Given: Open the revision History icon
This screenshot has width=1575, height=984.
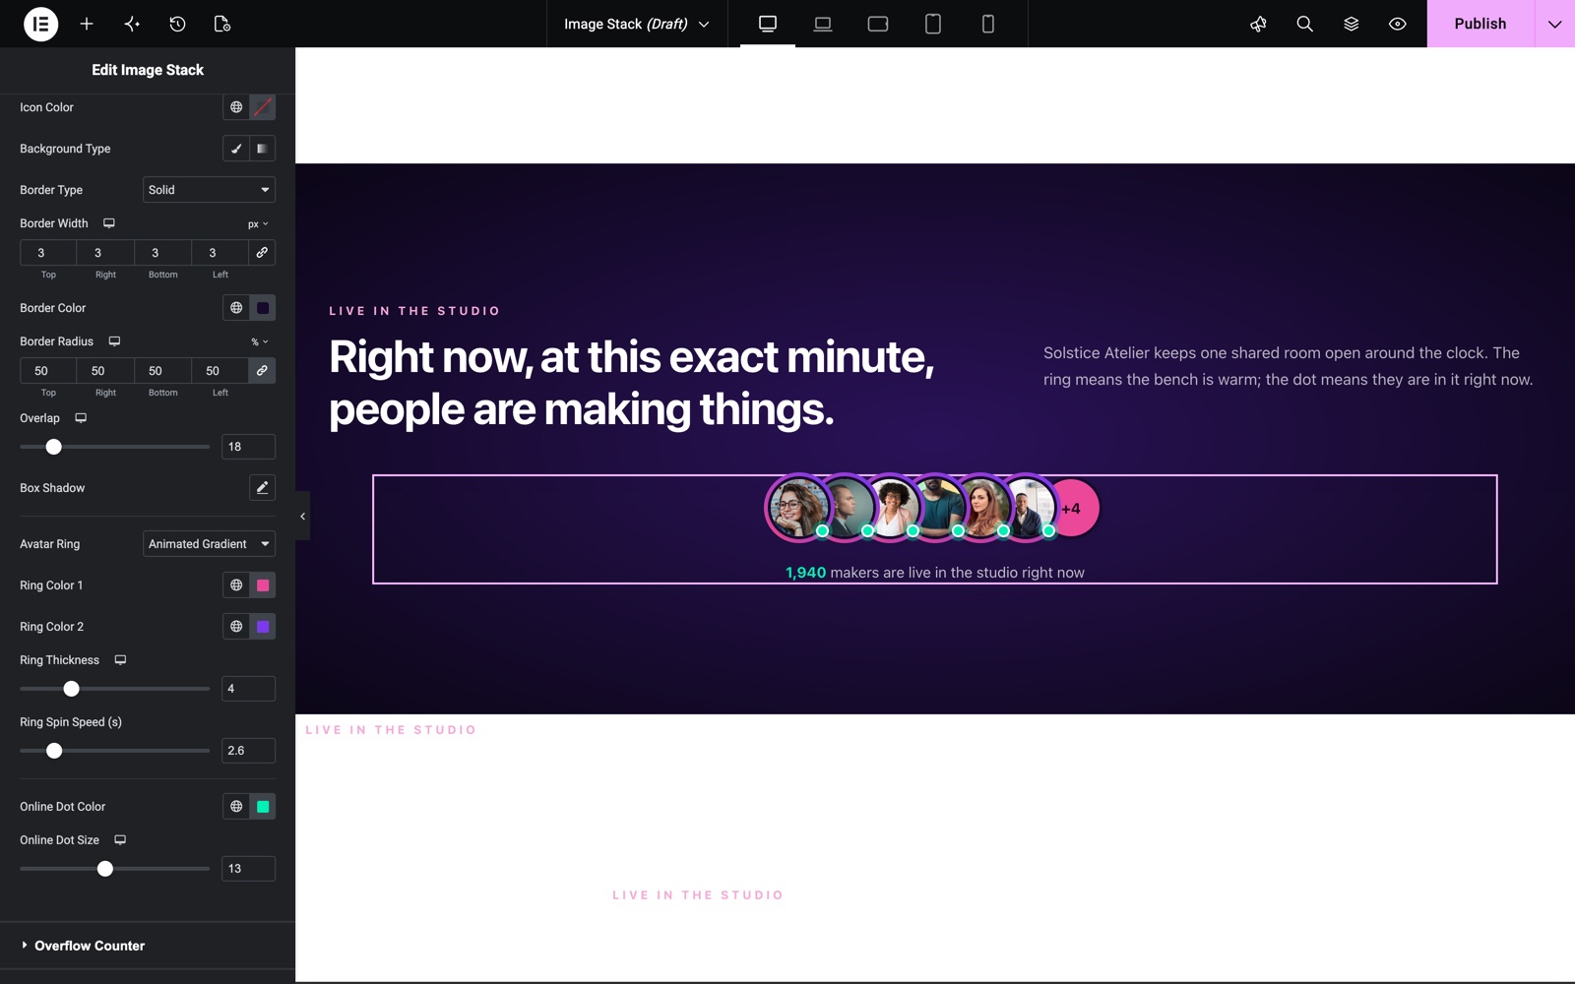Looking at the screenshot, I should pos(177,24).
